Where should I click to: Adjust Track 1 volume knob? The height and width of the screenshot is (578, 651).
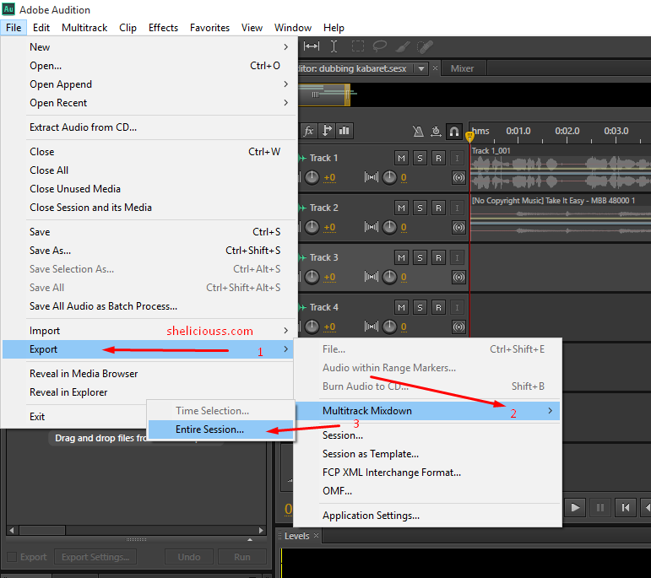coord(312,177)
